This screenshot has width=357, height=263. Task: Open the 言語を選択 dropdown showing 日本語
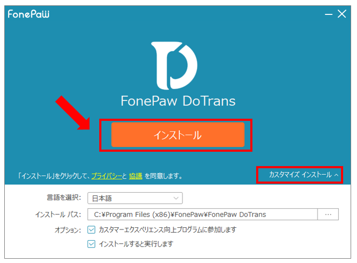(x=135, y=198)
